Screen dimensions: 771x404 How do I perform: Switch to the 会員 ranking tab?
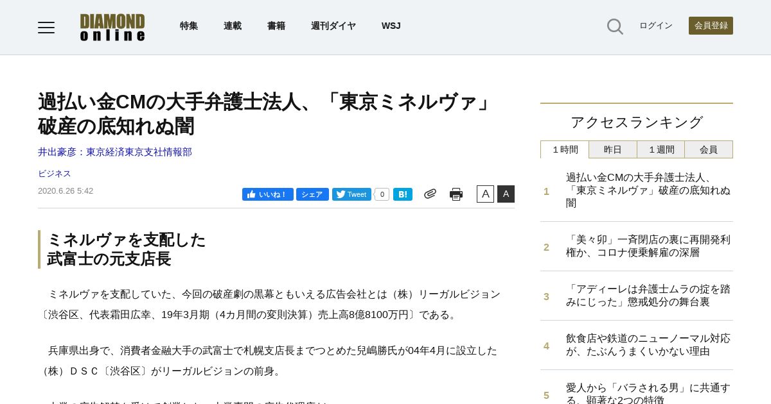click(x=709, y=149)
